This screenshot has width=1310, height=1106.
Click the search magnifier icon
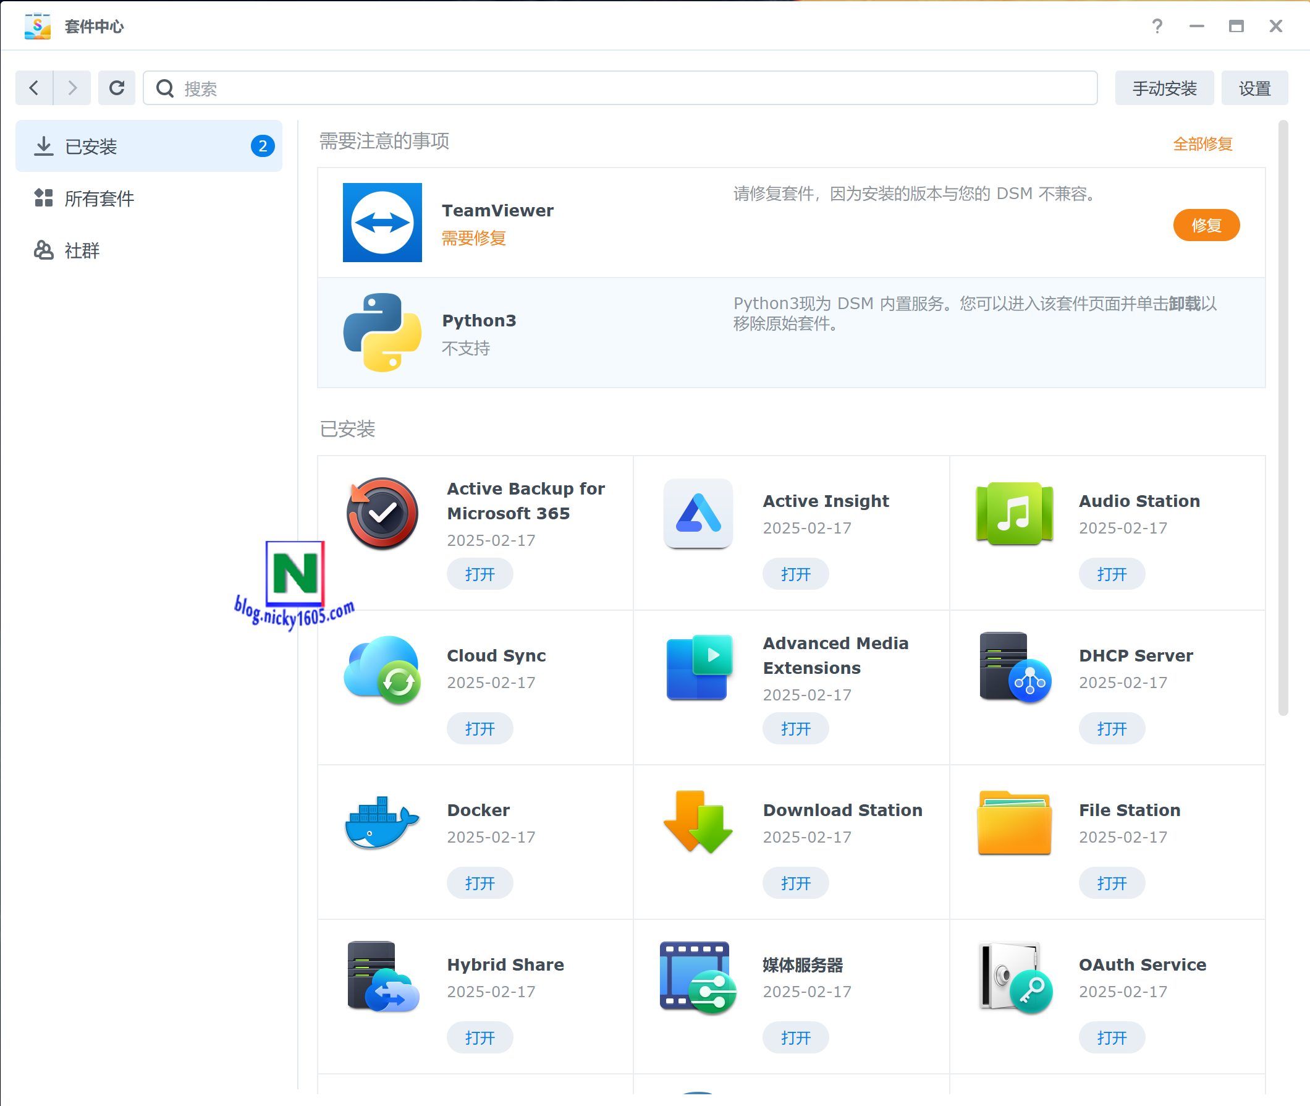(165, 88)
